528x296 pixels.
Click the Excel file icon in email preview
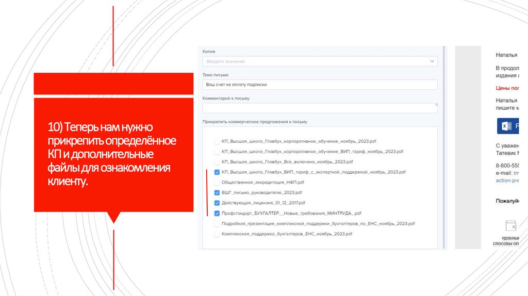506,126
